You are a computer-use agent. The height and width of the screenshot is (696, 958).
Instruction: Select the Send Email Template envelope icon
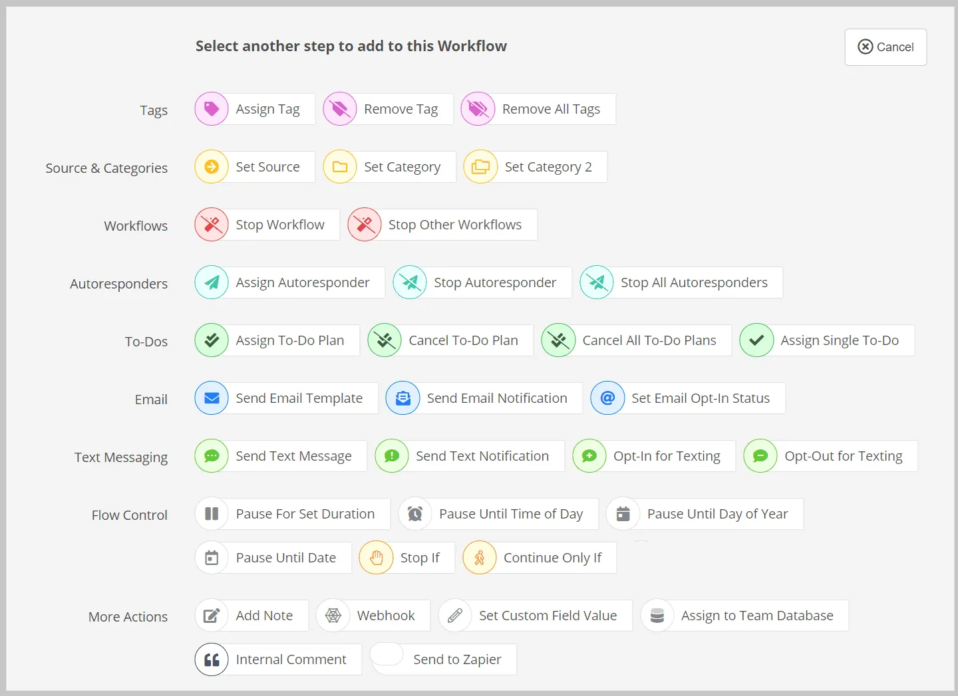pyautogui.click(x=212, y=398)
